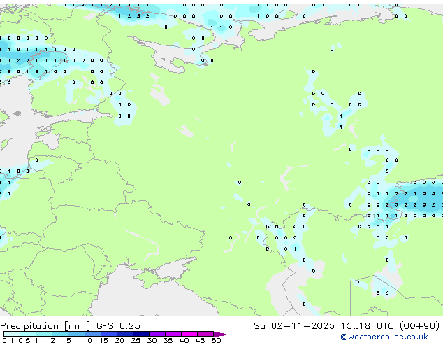Click the "25" legend scale label
Screen dimensions: 443x343
[x=136, y=340]
